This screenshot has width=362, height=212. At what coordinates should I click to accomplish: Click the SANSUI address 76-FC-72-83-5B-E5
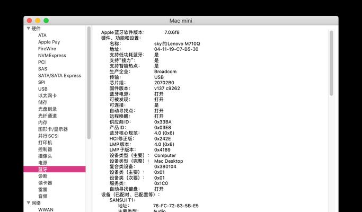[x=175, y=206]
